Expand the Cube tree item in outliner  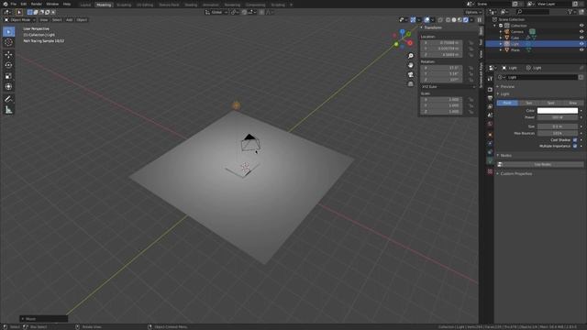501,38
